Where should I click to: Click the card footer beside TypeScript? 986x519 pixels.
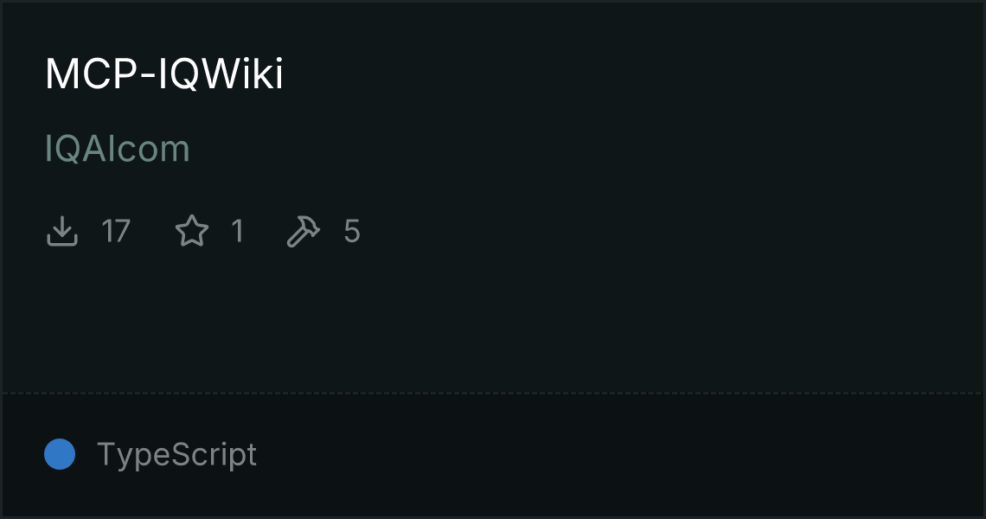629,454
